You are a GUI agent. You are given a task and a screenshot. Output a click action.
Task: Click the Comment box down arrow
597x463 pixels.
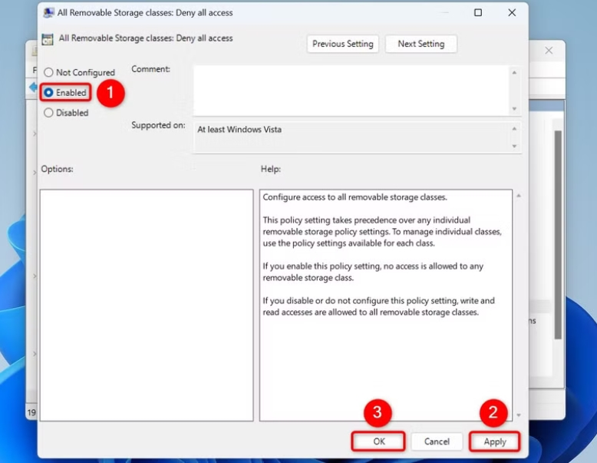(514, 109)
